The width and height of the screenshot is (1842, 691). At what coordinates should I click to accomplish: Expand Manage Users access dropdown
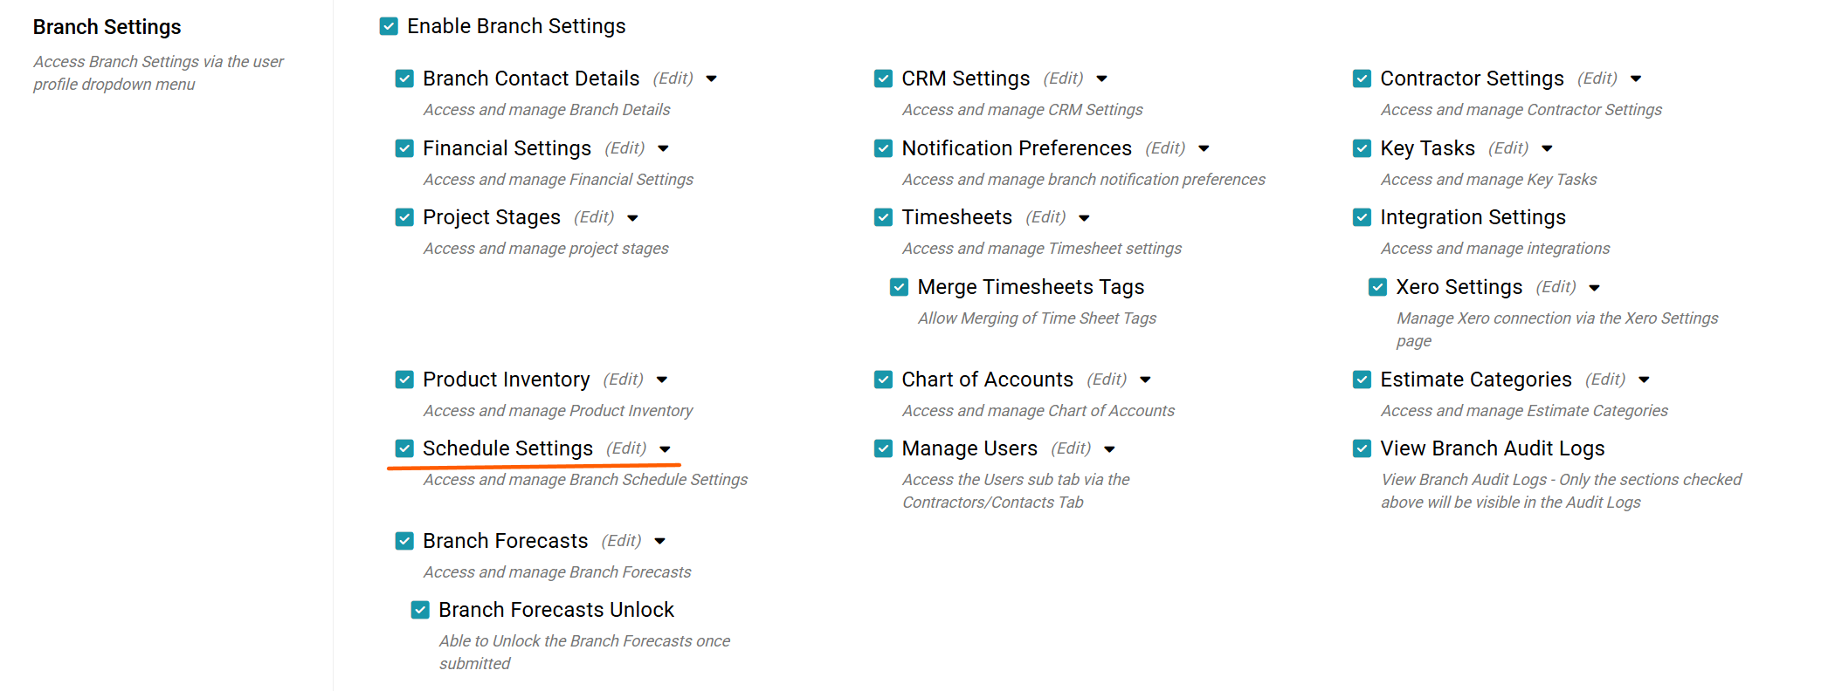1110,449
